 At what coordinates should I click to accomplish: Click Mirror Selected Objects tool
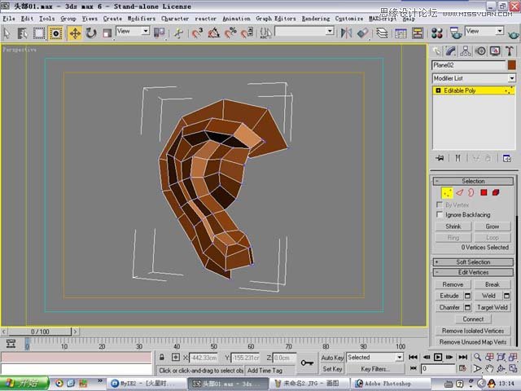[x=346, y=33]
